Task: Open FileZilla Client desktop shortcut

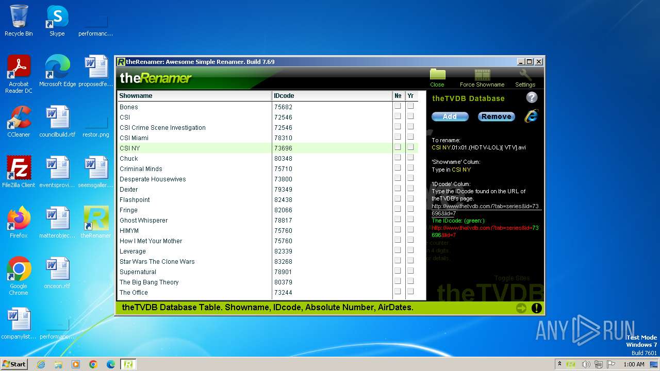Action: pos(19,172)
